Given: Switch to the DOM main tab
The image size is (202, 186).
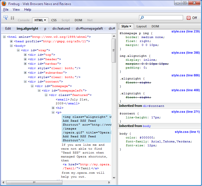Looking at the screenshot, I should 78,20.
